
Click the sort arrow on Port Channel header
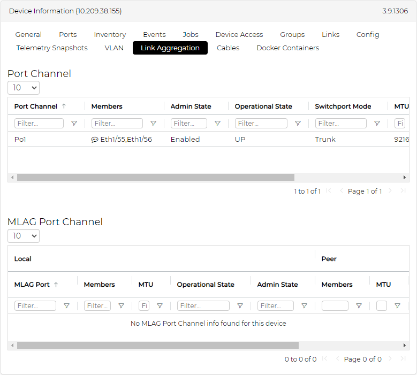(x=64, y=106)
